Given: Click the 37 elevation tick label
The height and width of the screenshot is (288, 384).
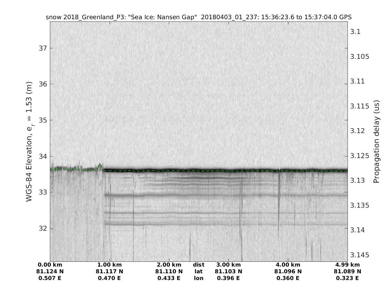Looking at the screenshot, I should click(x=43, y=48).
